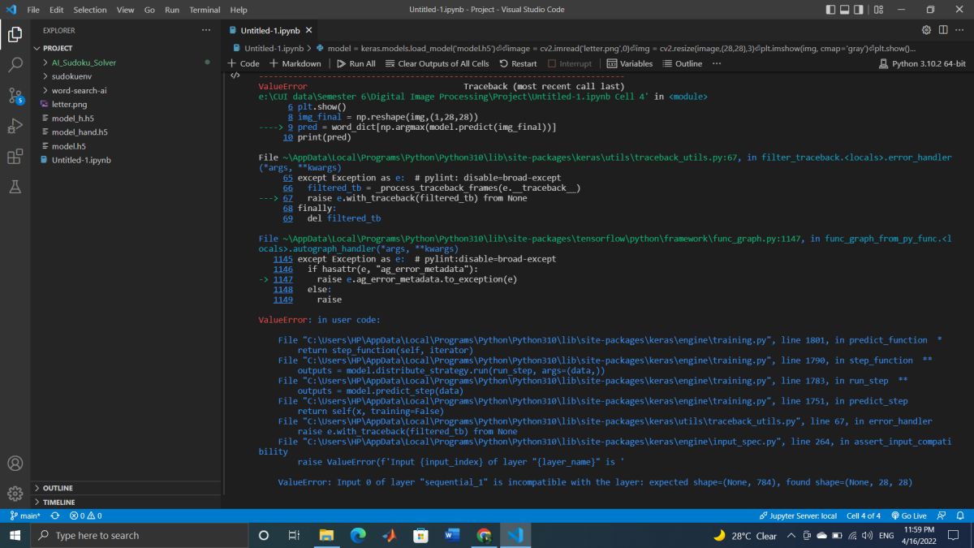
Task: Jump to traceback line 9 link
Action: point(291,127)
